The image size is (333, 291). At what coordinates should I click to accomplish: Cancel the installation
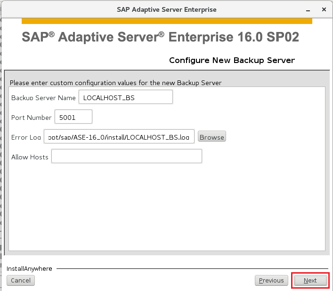pyautogui.click(x=21, y=280)
